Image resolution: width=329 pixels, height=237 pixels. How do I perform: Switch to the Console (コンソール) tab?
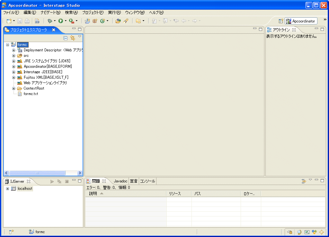[x=147, y=181]
